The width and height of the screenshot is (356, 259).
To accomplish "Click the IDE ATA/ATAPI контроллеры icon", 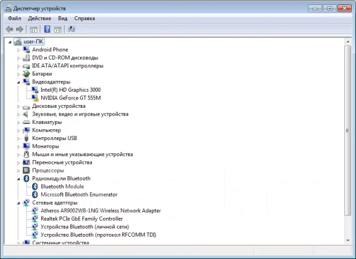I will [x=26, y=66].
